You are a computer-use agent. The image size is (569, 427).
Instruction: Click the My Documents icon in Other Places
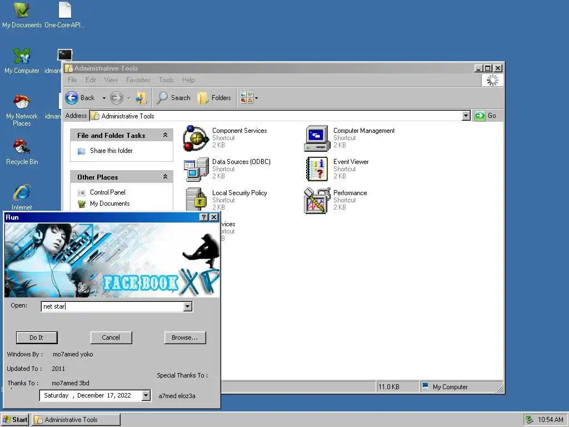(x=82, y=203)
